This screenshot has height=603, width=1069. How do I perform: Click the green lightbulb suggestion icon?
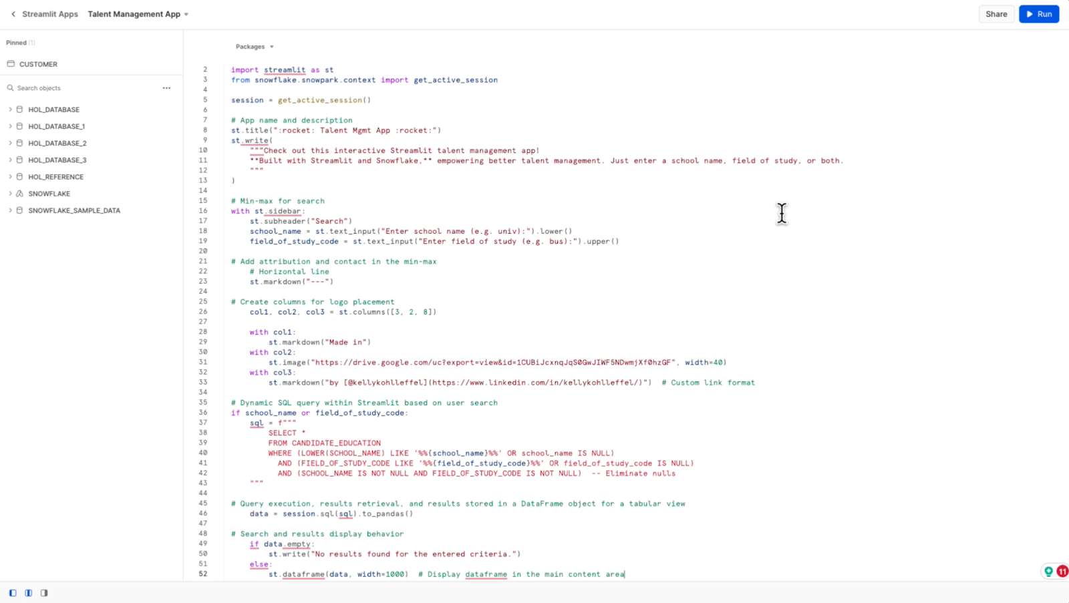(1048, 572)
